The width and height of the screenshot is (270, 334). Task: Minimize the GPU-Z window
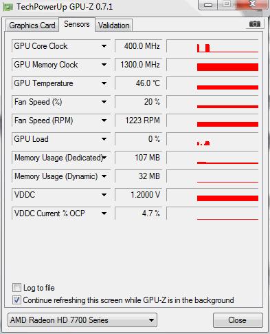click(x=208, y=5)
